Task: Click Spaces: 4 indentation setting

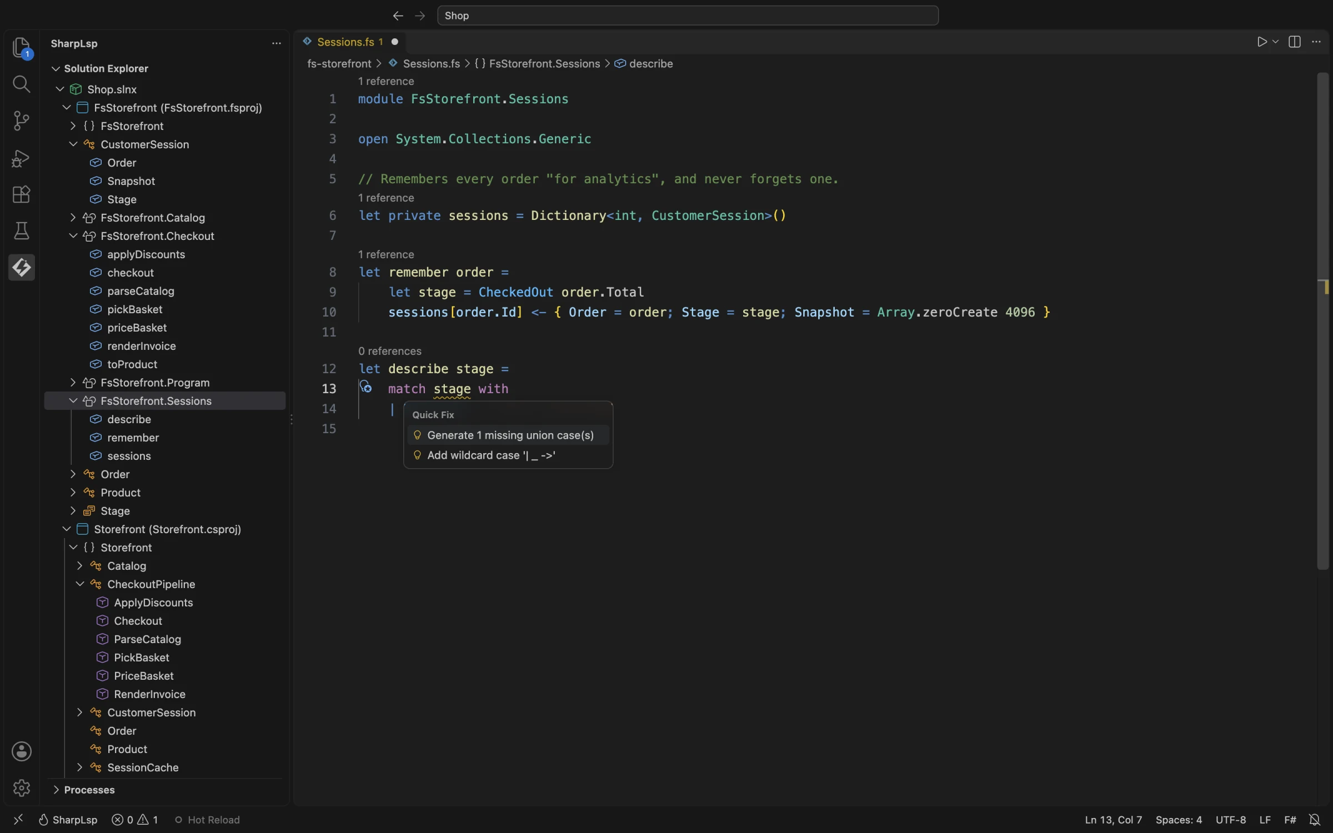Action: click(x=1179, y=820)
